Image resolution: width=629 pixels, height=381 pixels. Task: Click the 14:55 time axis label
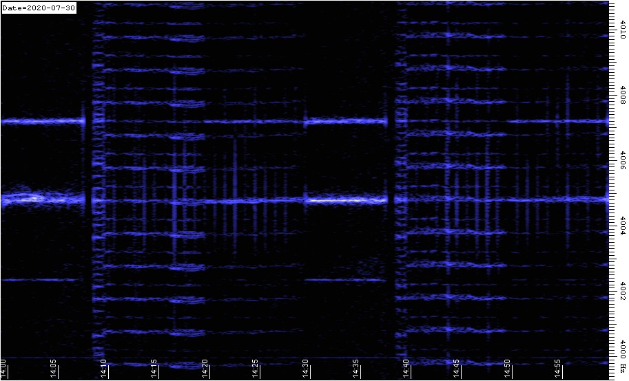click(x=557, y=368)
